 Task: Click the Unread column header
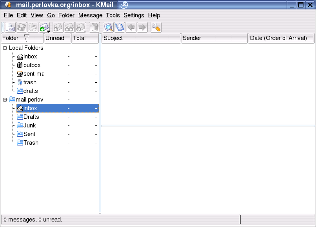tap(57, 38)
